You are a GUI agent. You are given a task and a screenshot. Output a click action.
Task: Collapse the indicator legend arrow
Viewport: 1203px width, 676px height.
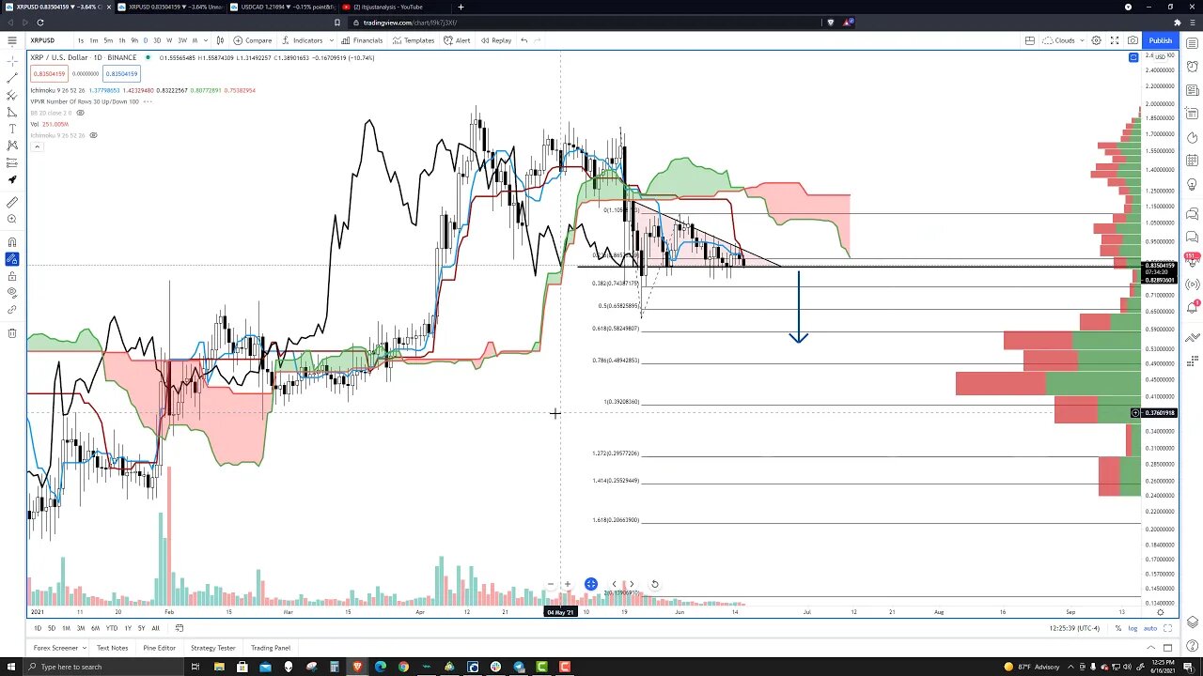(x=36, y=146)
